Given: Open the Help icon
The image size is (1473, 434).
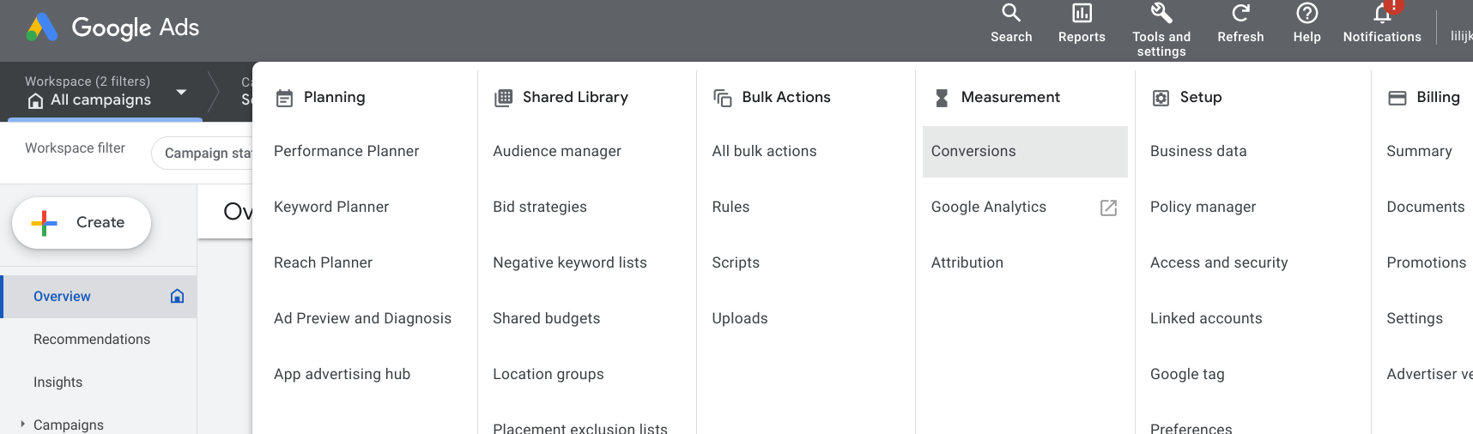Looking at the screenshot, I should coord(1306,13).
